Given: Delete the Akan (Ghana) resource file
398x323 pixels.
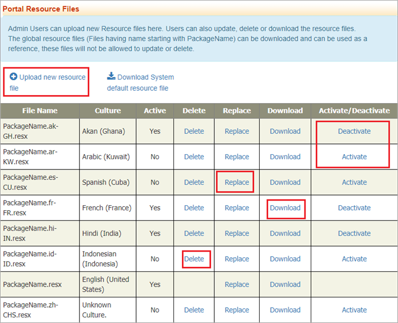Looking at the screenshot, I should [194, 131].
